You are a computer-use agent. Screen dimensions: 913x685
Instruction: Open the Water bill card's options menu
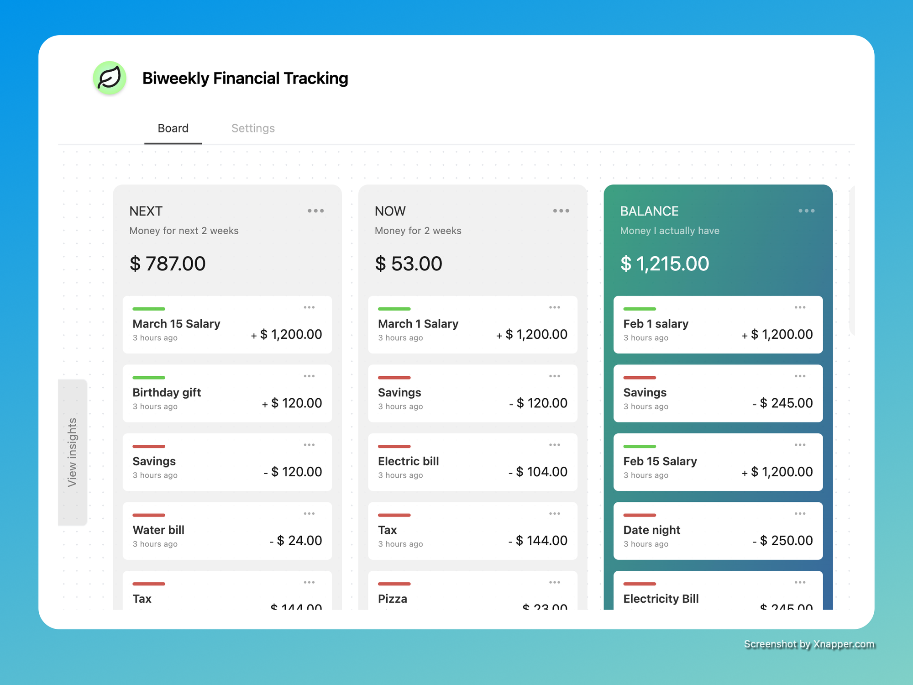pos(309,514)
